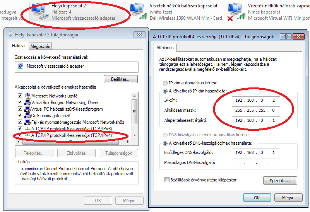Click the component list scroll down arrow
The width and height of the screenshot is (310, 212).
[135, 135]
